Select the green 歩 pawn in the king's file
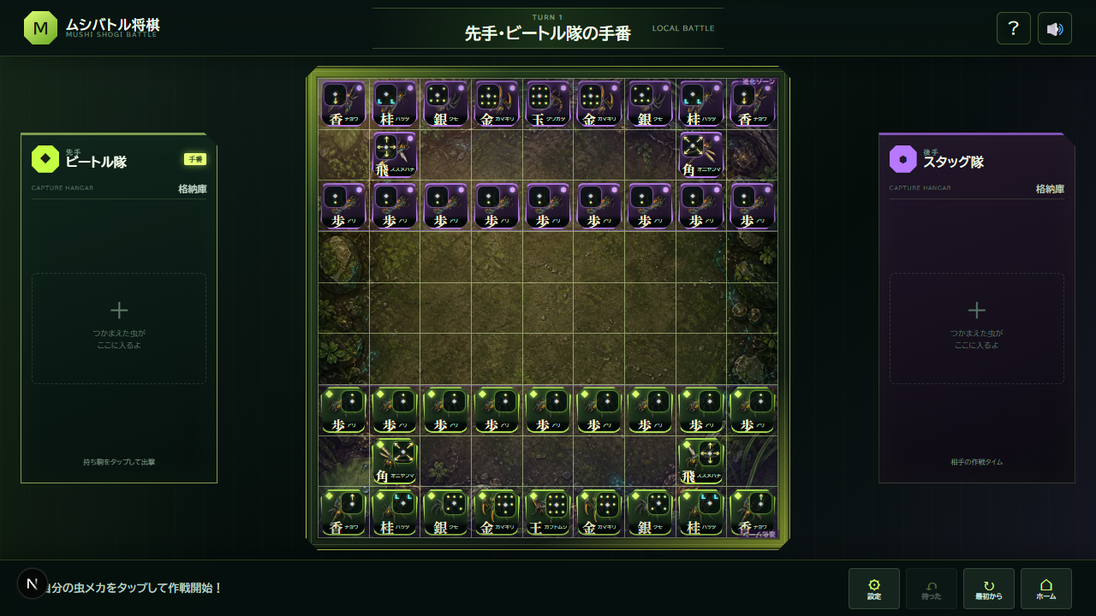 point(548,411)
